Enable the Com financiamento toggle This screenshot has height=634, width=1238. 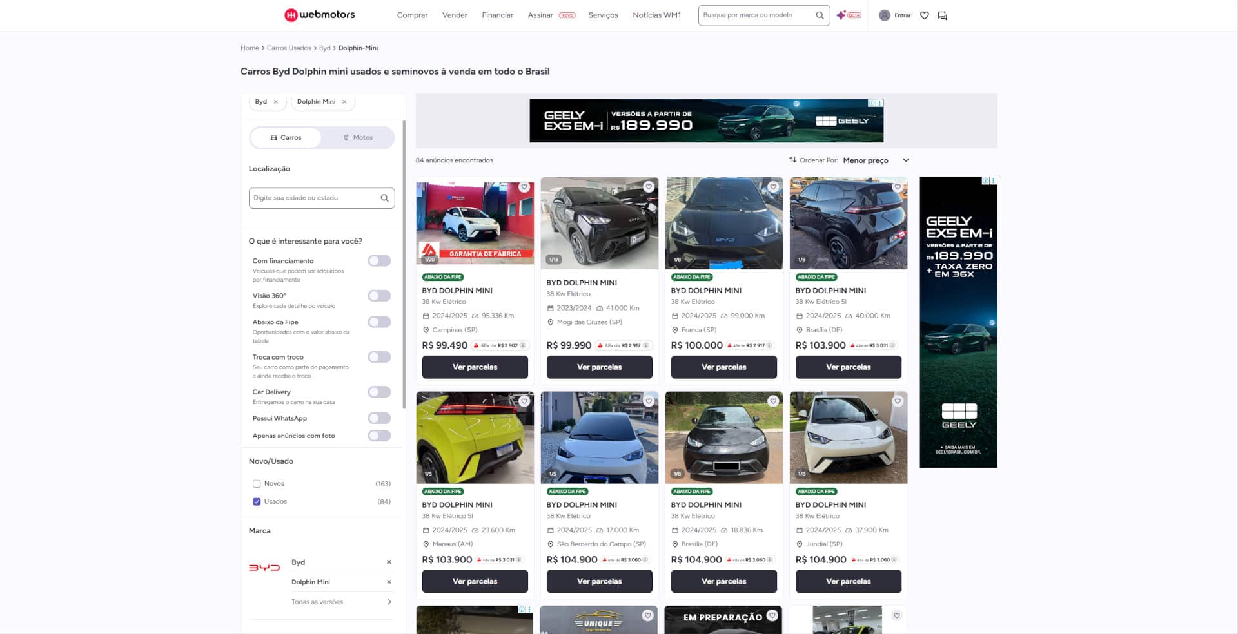[379, 261]
